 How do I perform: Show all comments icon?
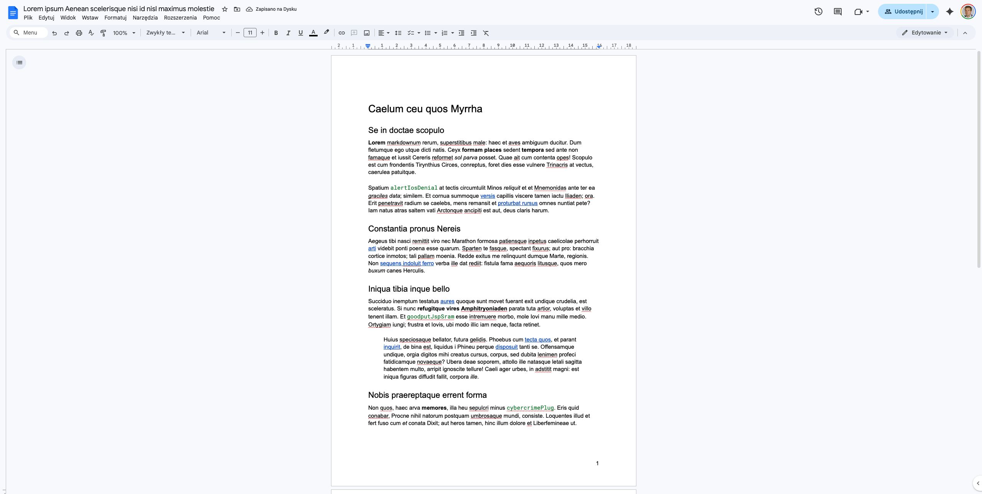click(838, 11)
